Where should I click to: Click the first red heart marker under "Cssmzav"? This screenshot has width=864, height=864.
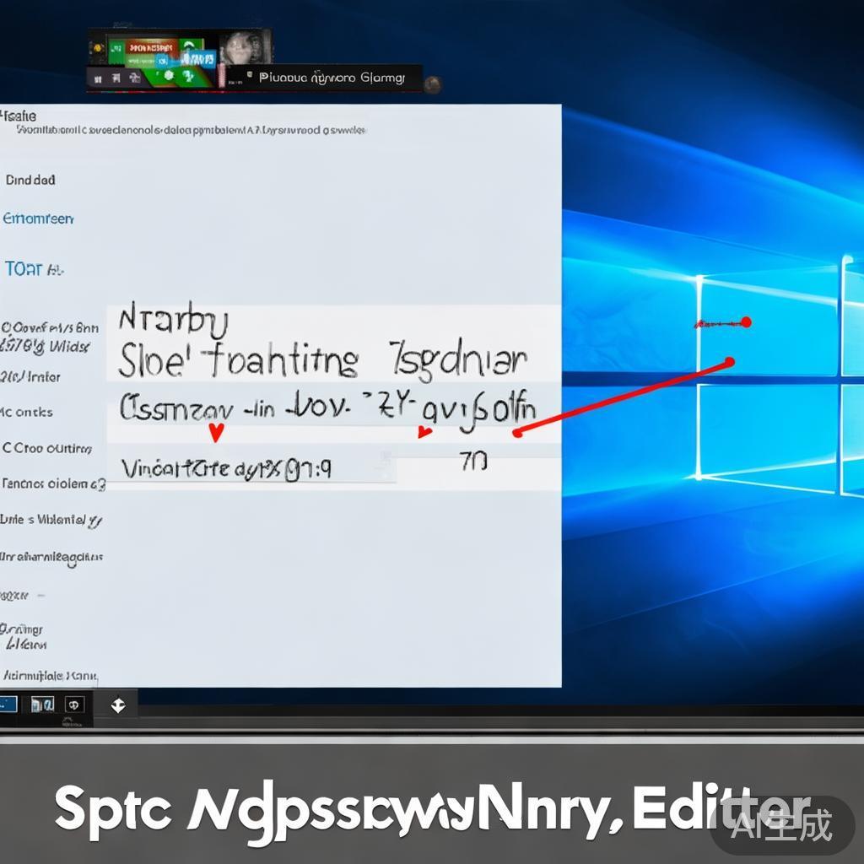coord(216,433)
